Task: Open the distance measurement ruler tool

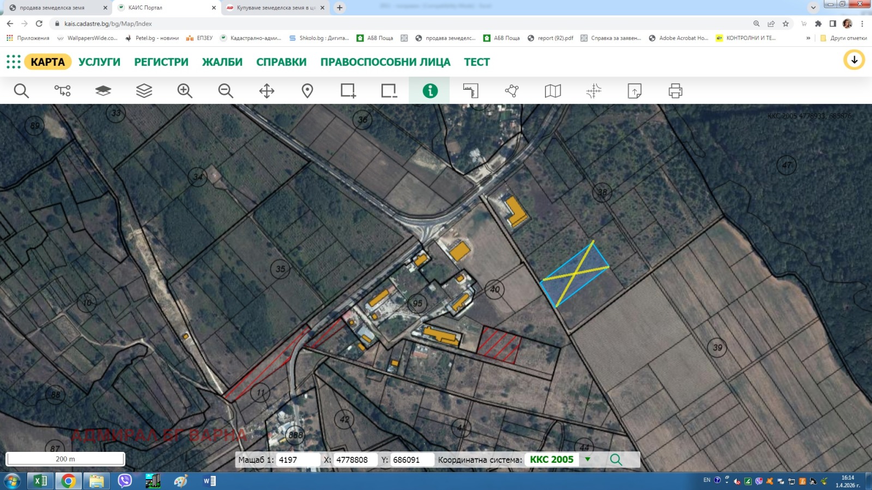Action: (x=470, y=91)
